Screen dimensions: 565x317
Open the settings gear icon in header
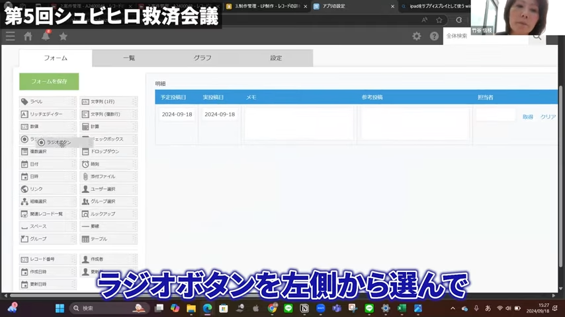click(x=417, y=36)
